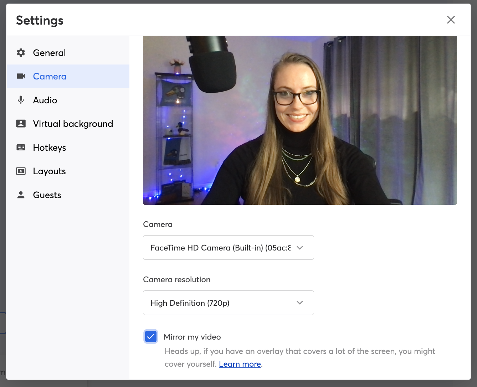Switch to the Audio settings section

45,100
